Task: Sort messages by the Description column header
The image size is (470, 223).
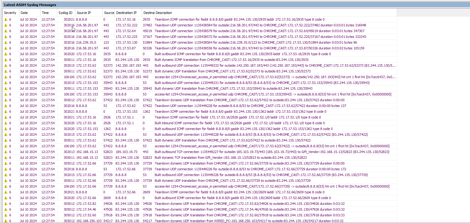Action: click(x=164, y=13)
